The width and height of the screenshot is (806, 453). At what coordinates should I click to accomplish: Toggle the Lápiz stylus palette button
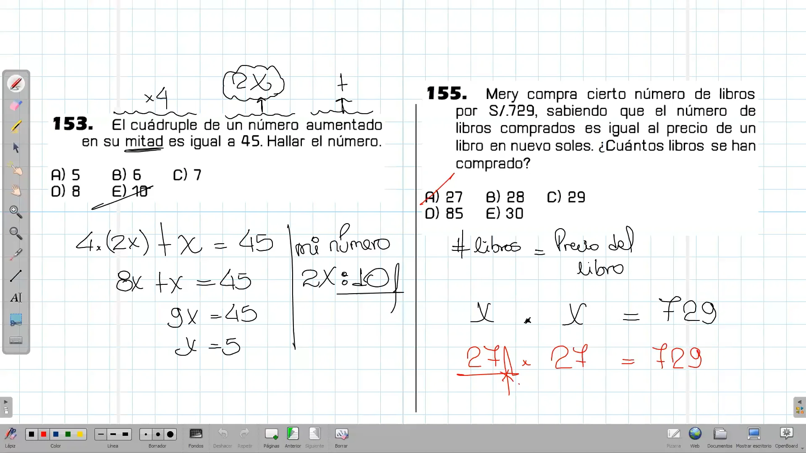[x=10, y=437]
